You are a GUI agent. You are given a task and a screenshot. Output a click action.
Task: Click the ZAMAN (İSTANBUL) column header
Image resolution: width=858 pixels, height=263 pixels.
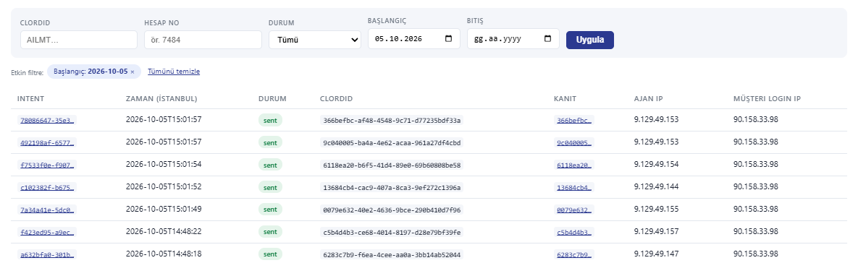pos(161,99)
